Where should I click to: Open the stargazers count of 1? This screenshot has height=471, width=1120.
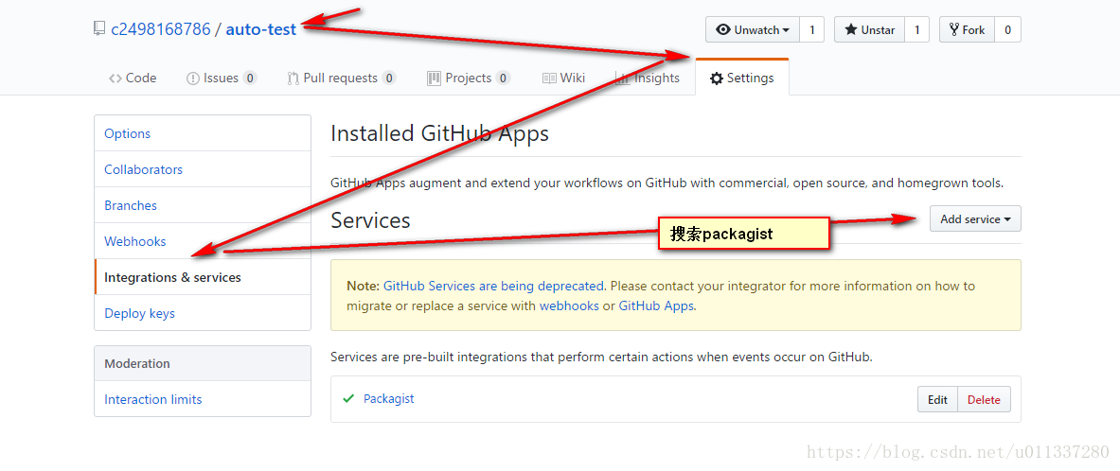[917, 30]
